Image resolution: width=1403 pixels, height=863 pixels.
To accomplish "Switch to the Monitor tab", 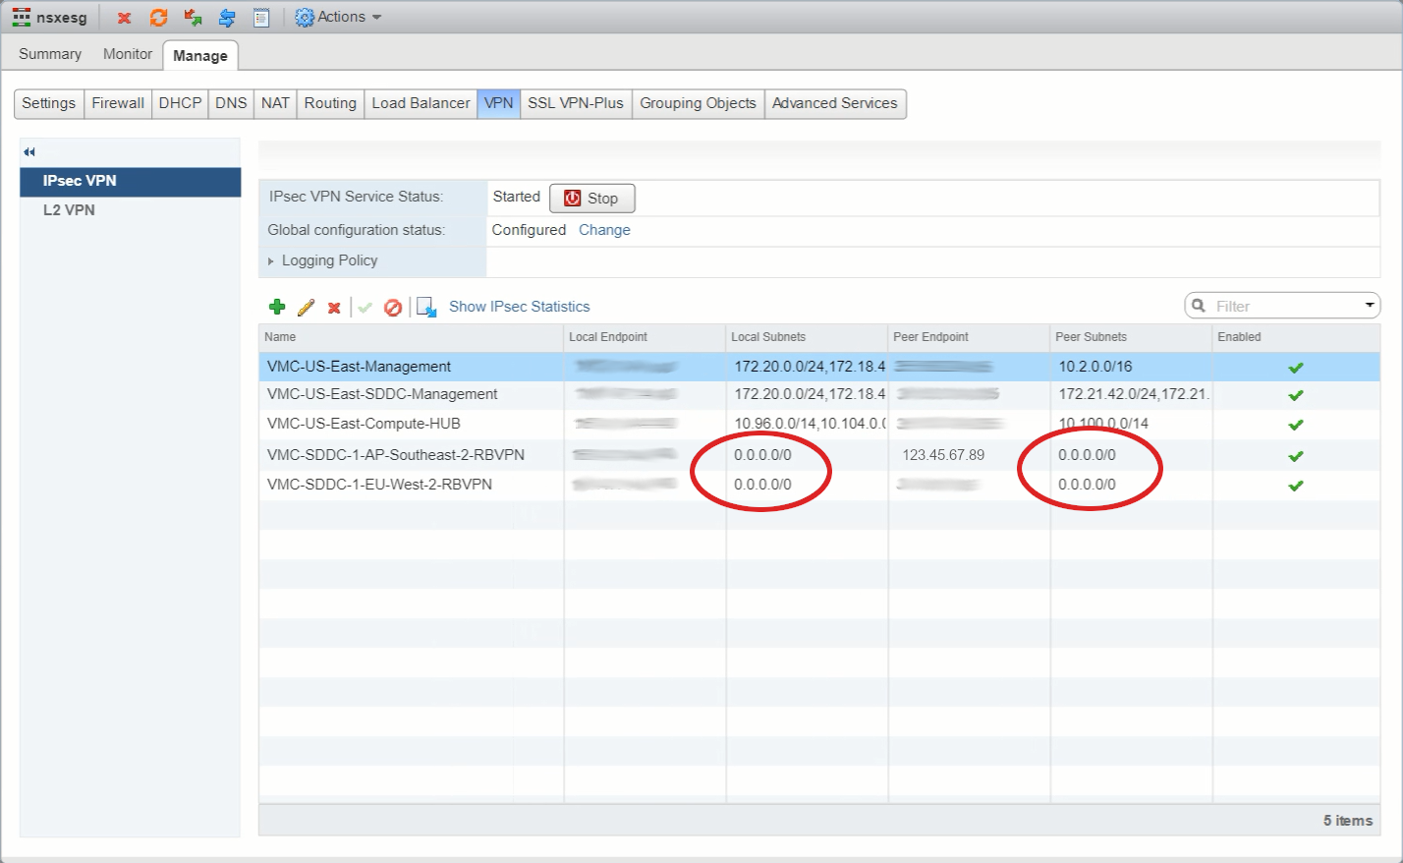I will point(128,54).
